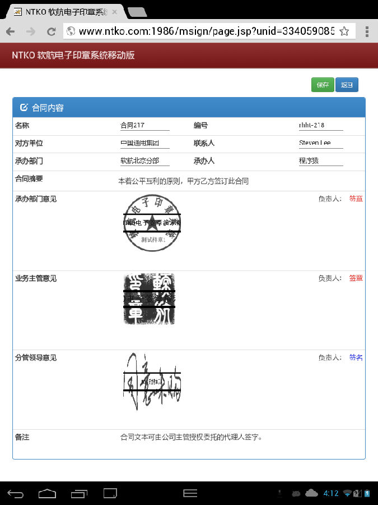
Task: Click the browser forward arrow
Action: point(31,31)
